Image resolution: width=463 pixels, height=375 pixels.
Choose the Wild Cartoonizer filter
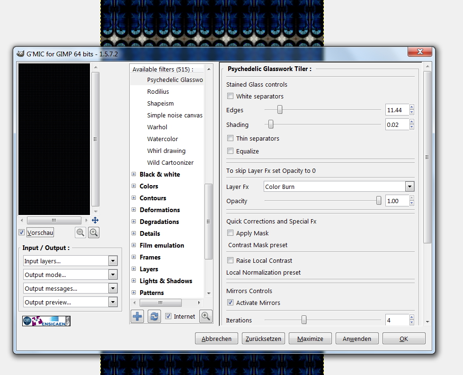pyautogui.click(x=170, y=162)
